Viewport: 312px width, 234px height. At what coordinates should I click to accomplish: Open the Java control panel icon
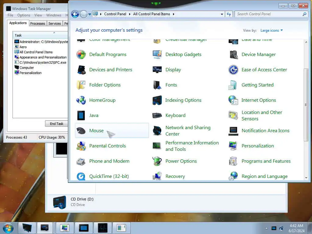(81, 115)
